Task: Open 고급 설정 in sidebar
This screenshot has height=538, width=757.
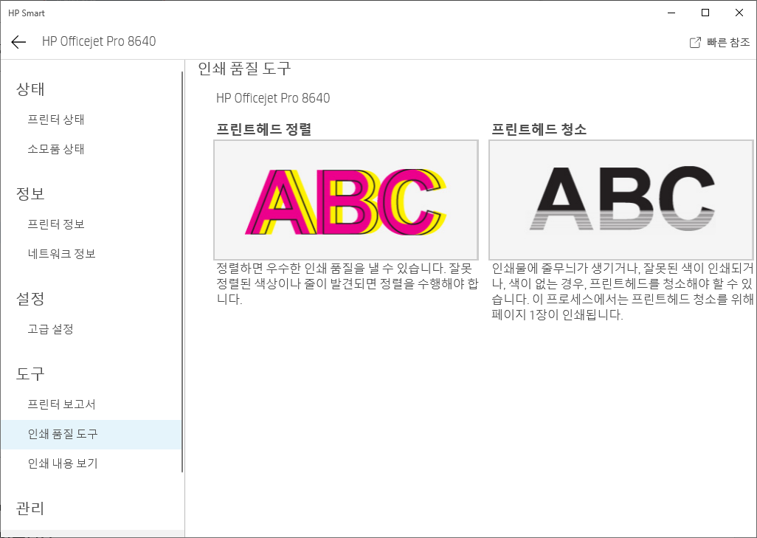Action: pyautogui.click(x=51, y=329)
